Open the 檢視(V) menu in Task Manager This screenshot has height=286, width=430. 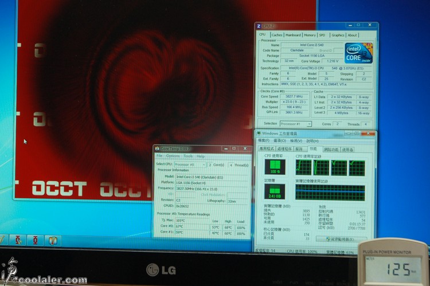(x=296, y=140)
